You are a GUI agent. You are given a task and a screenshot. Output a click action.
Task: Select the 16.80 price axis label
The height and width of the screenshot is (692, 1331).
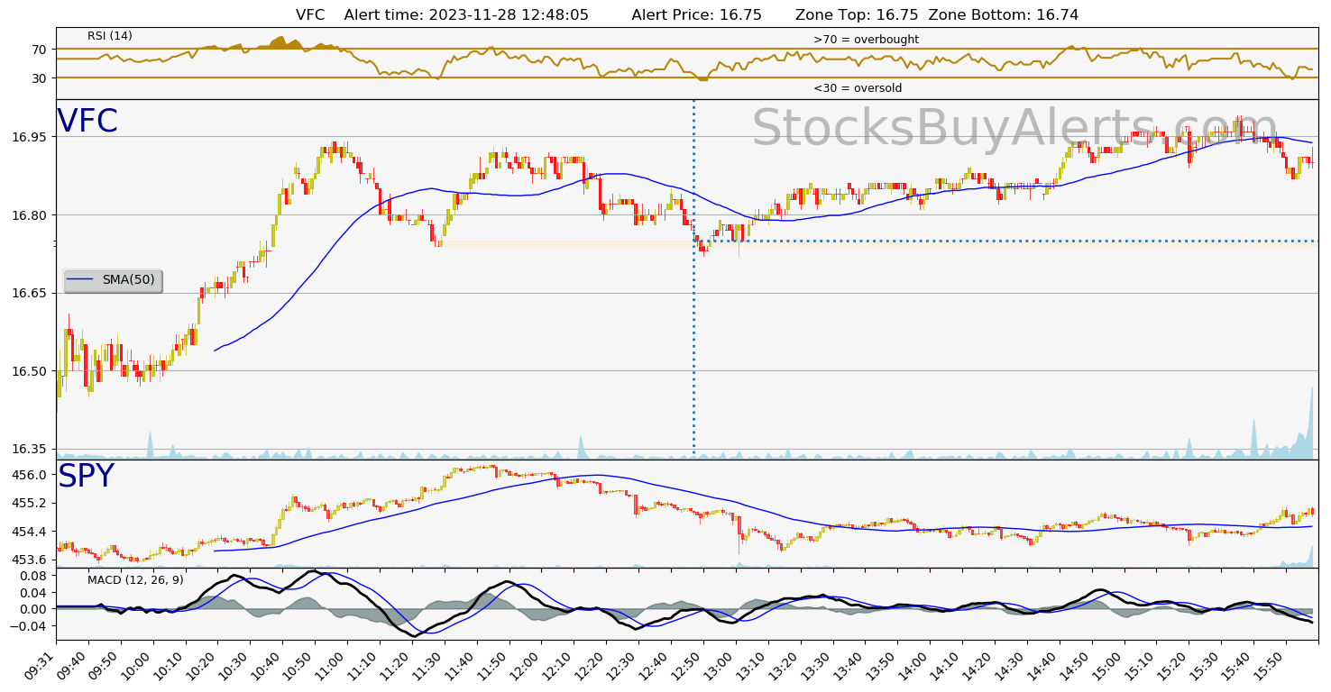pyautogui.click(x=31, y=215)
